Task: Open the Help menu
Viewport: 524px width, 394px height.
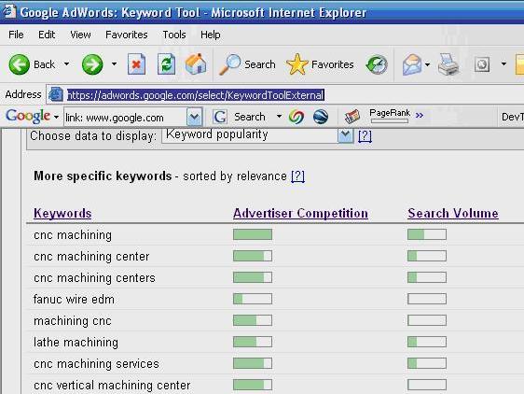Action: point(210,35)
